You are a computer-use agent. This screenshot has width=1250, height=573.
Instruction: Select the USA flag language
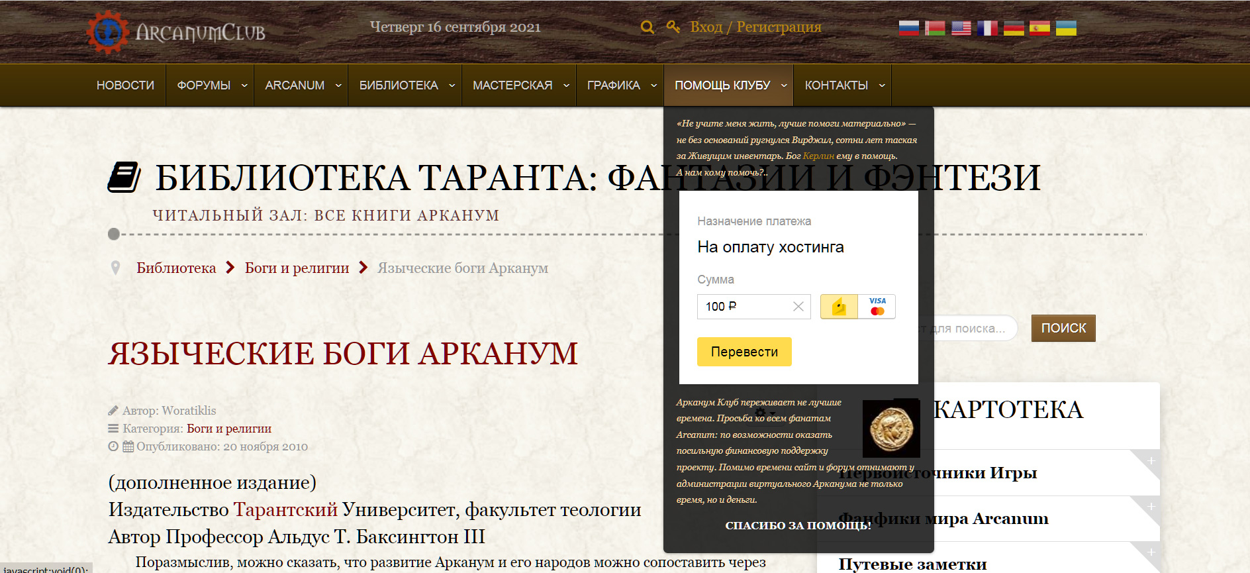pos(961,28)
